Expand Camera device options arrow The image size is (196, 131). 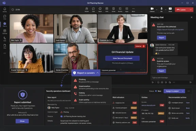pos(157,10)
